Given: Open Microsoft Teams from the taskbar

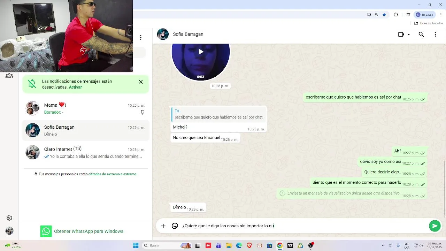Looking at the screenshot, I should coord(218,245).
